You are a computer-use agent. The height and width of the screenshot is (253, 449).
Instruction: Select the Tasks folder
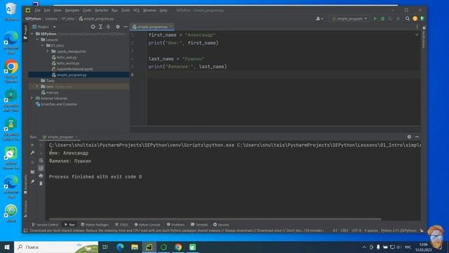tap(50, 81)
